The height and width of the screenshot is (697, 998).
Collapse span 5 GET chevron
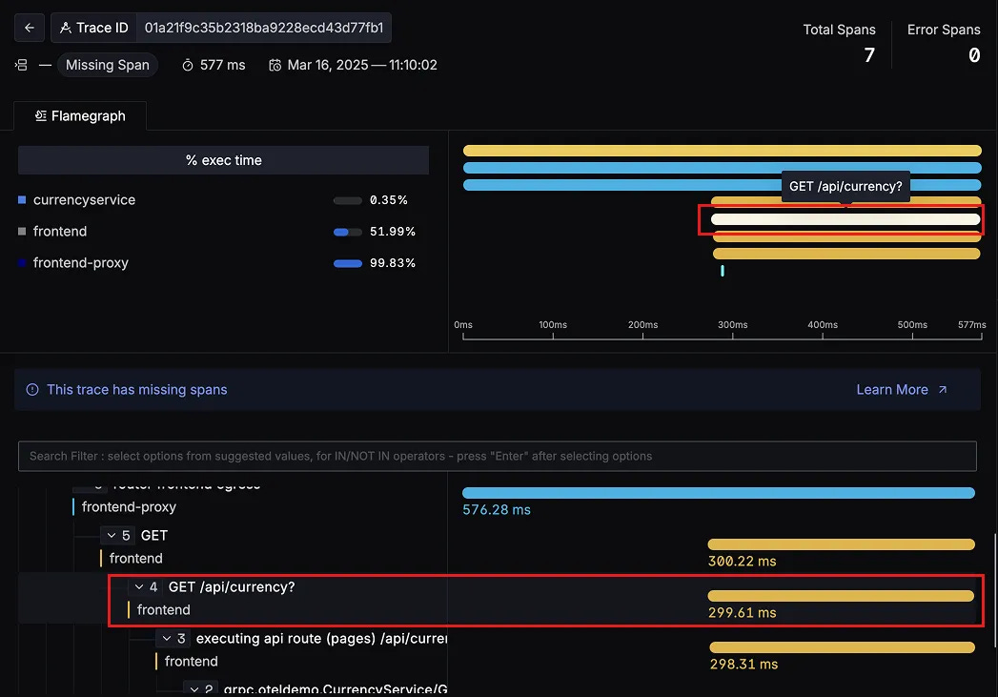[x=112, y=535]
